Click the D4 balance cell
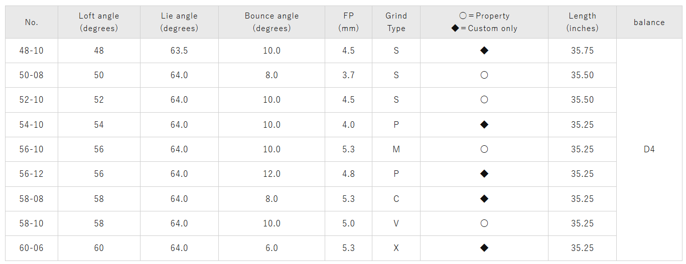The width and height of the screenshot is (686, 264). click(x=649, y=149)
